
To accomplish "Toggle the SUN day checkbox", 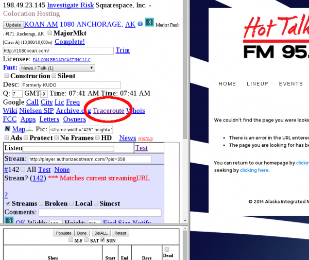I will coord(102,240).
